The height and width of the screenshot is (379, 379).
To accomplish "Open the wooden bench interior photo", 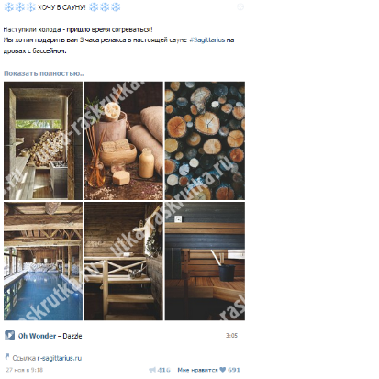I will pos(124,261).
